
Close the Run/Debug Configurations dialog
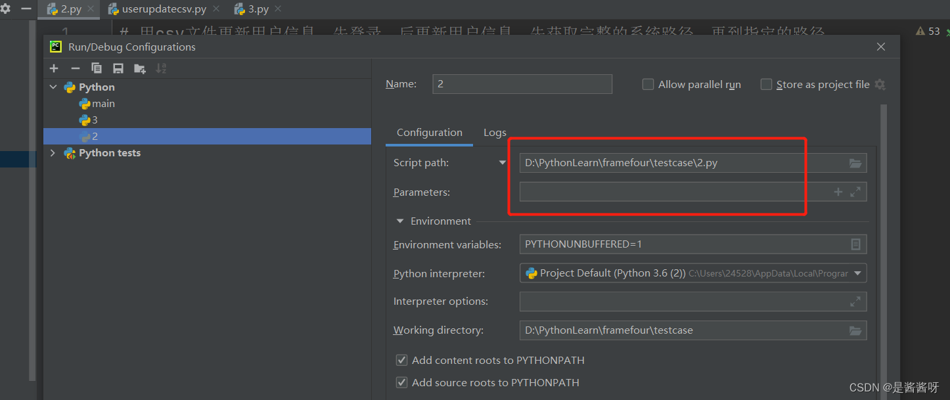tap(881, 47)
